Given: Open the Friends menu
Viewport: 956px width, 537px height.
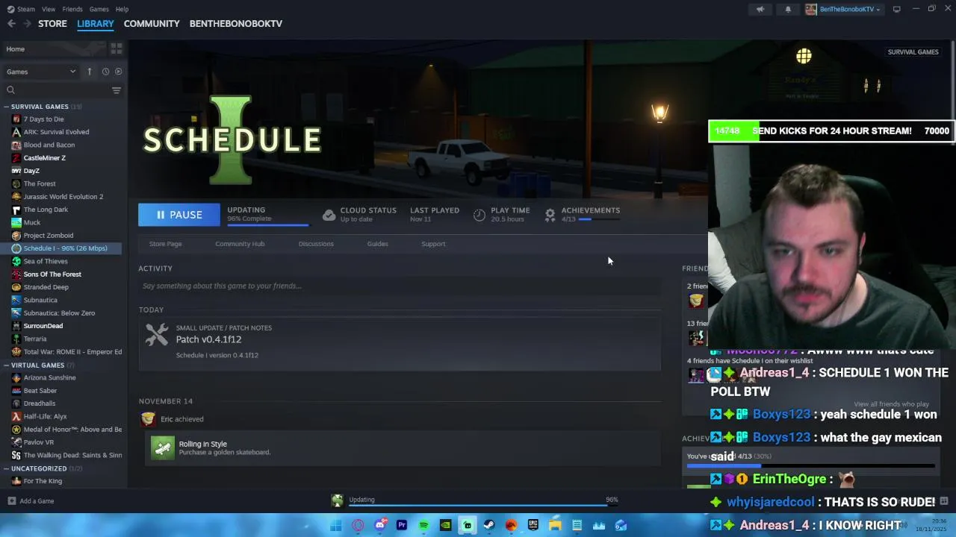Looking at the screenshot, I should coord(72,9).
